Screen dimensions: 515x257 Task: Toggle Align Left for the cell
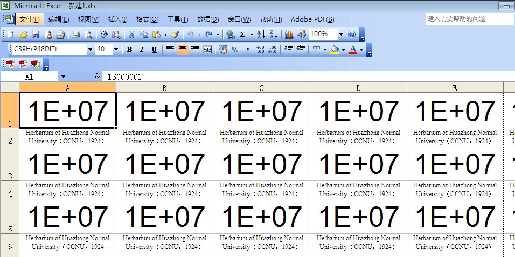[170, 50]
